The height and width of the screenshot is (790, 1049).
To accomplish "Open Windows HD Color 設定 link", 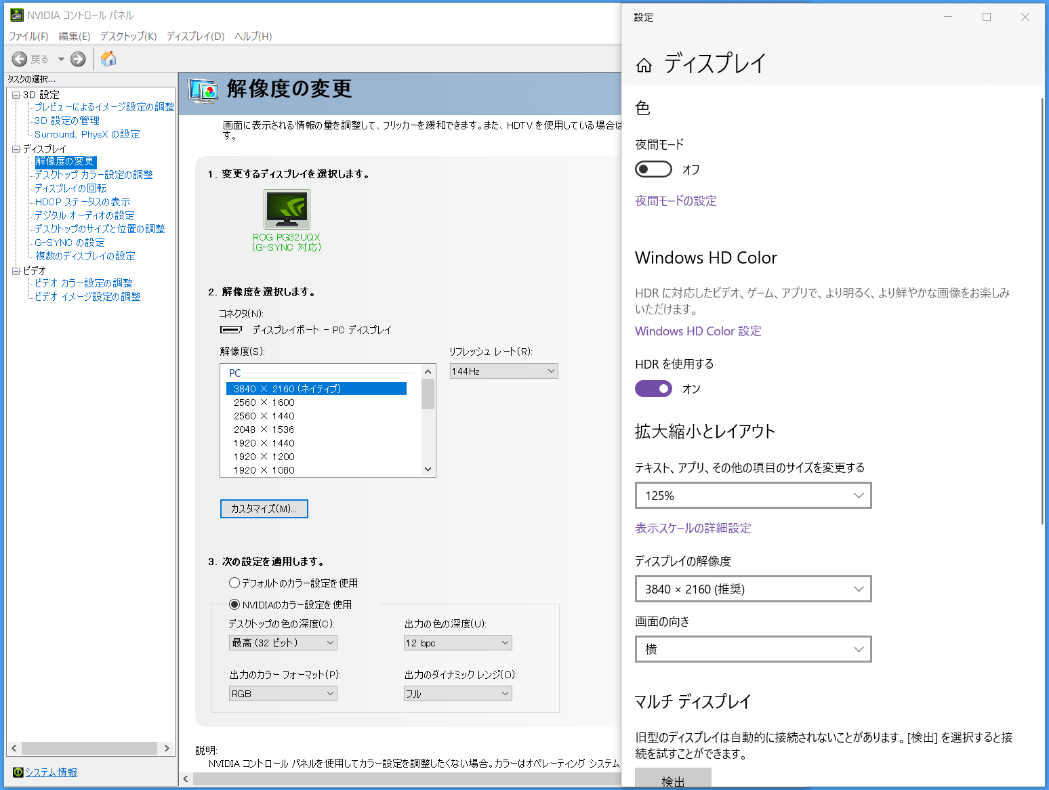I will click(698, 331).
